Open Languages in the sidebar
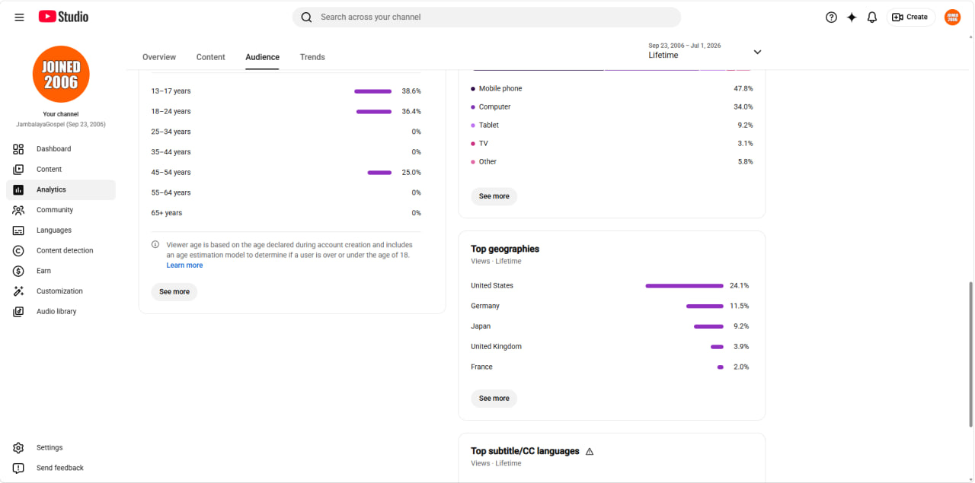The height and width of the screenshot is (483, 975). 61,230
